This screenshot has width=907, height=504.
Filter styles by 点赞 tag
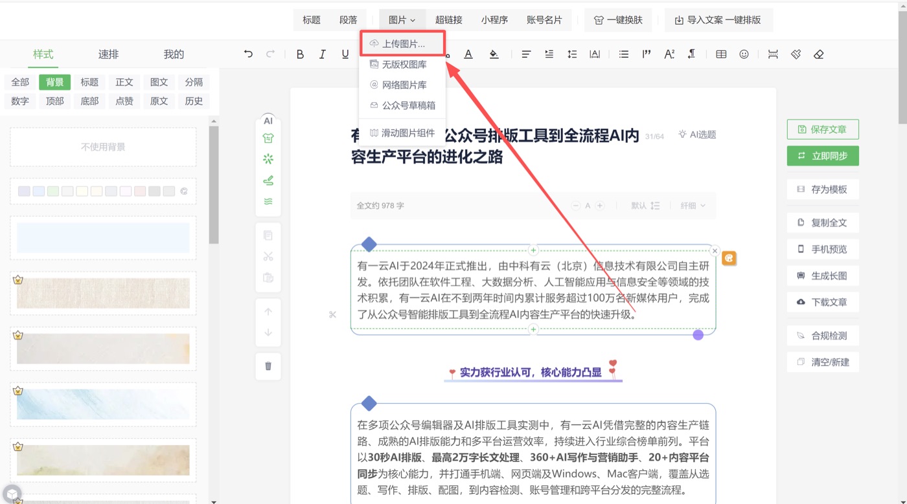[124, 101]
